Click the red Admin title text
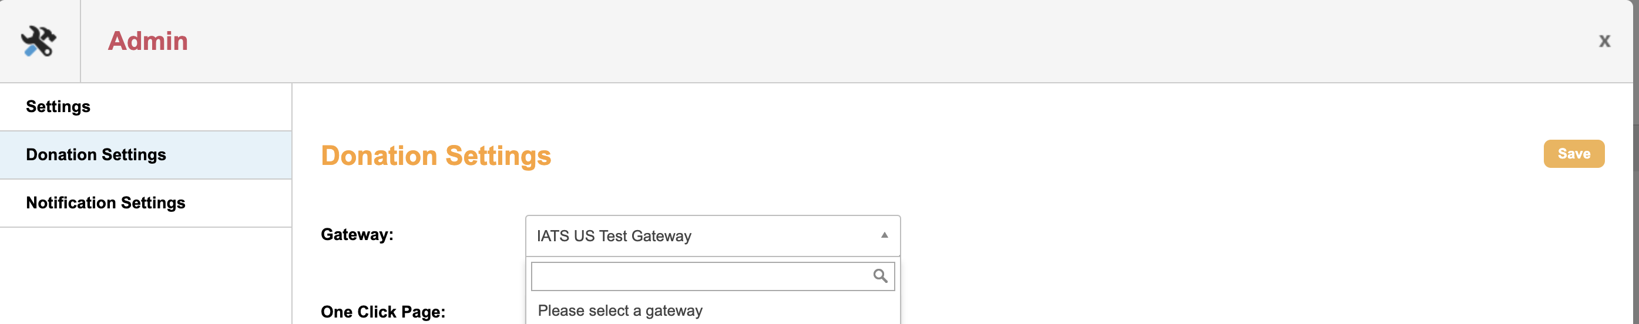1639x324 pixels. pyautogui.click(x=147, y=41)
